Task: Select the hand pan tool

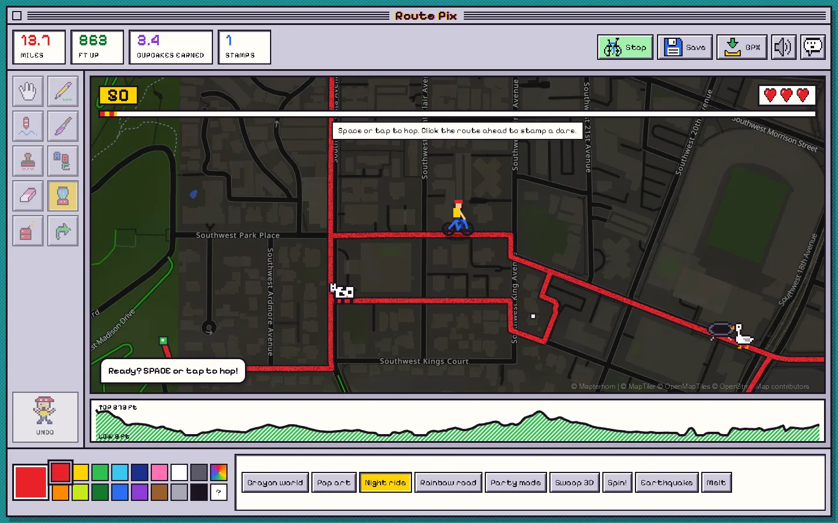Action: [x=28, y=92]
